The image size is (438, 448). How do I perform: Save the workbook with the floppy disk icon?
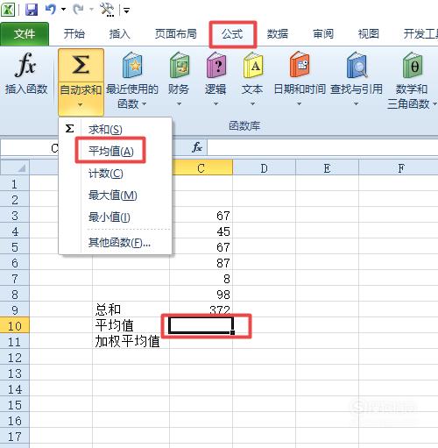coord(32,10)
